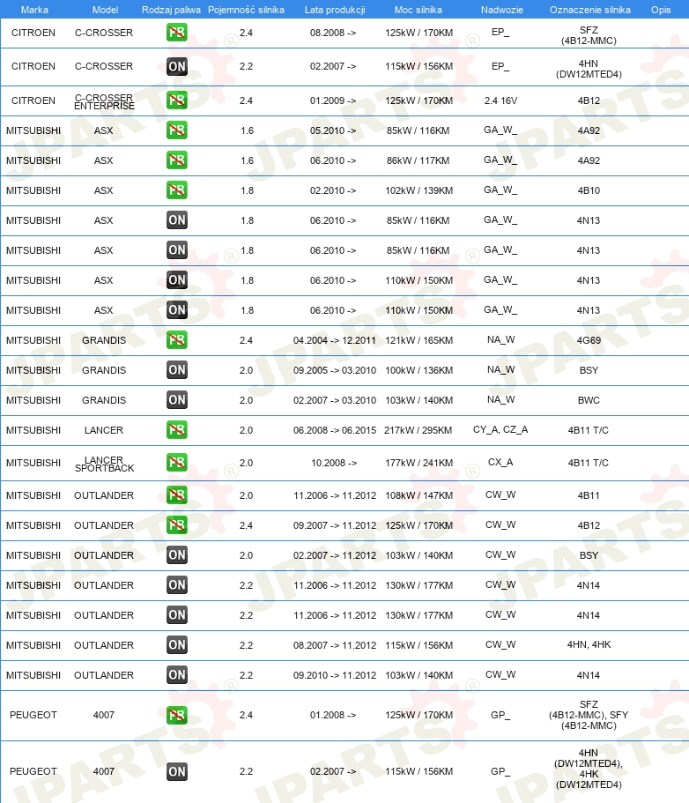Click the 'LANCER SPORTBACK' model cell

pyautogui.click(x=105, y=464)
